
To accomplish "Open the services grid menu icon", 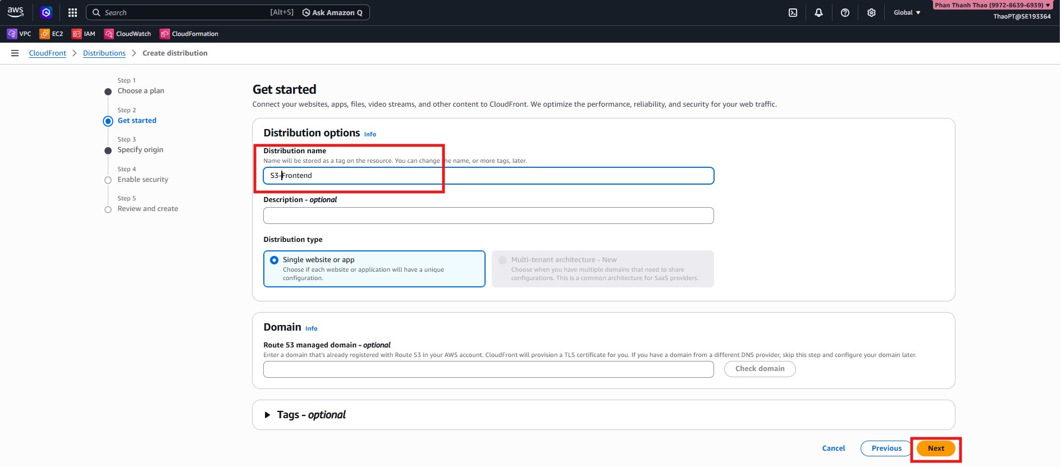I will 72,12.
